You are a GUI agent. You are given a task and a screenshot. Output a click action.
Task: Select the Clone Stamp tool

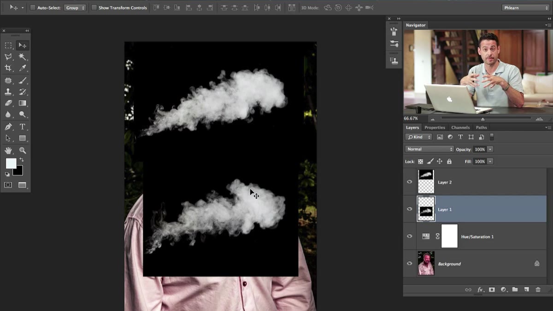(8, 92)
